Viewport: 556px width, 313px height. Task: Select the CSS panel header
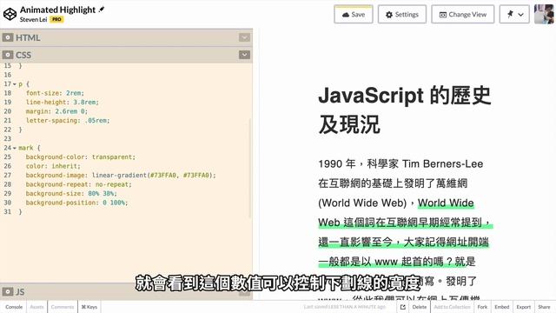point(126,55)
